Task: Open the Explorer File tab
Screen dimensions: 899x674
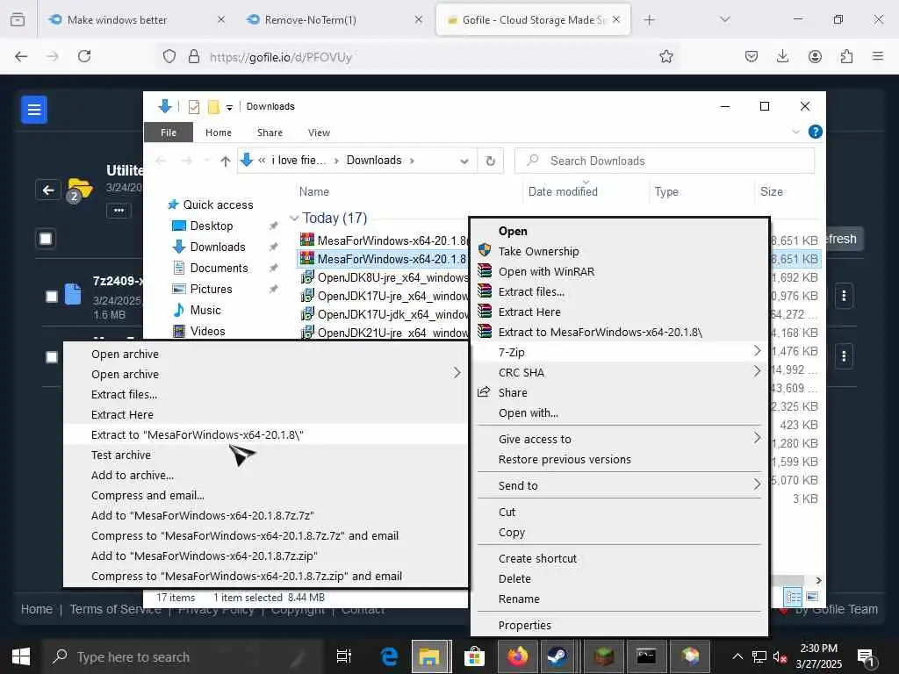Action: click(169, 133)
